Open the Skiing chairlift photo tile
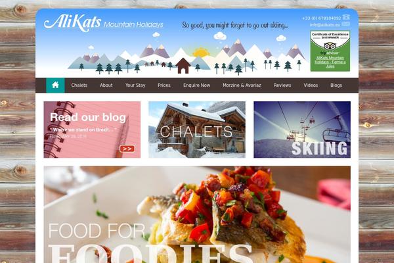 point(302,130)
